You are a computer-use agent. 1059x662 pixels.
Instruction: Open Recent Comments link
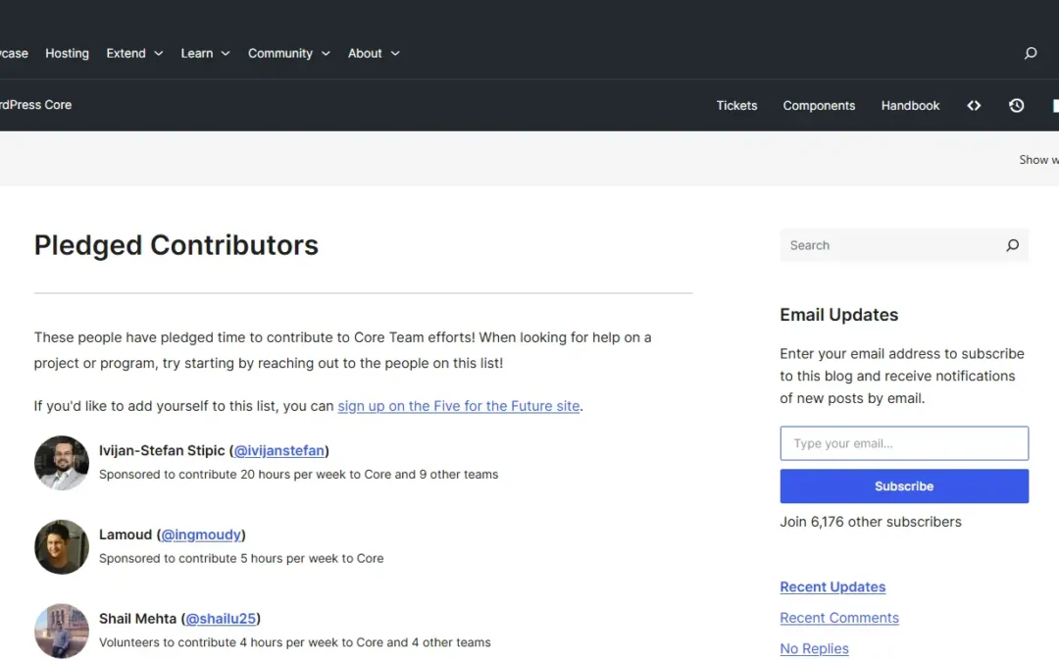[x=839, y=618]
